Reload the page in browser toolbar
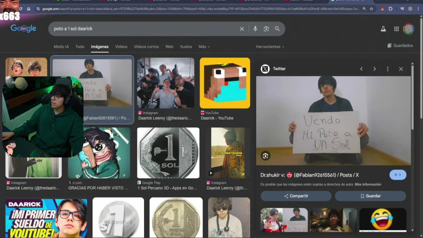Image resolution: width=423 pixels, height=238 pixels. [x=21, y=9]
